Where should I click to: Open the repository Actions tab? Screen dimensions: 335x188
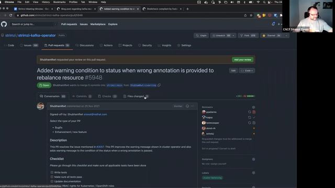tap(106, 45)
